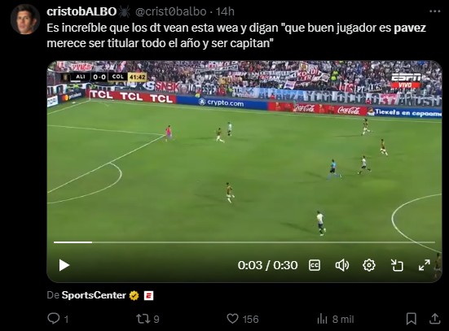Mute the video volume
The height and width of the screenshot is (331, 449).
pyautogui.click(x=342, y=265)
